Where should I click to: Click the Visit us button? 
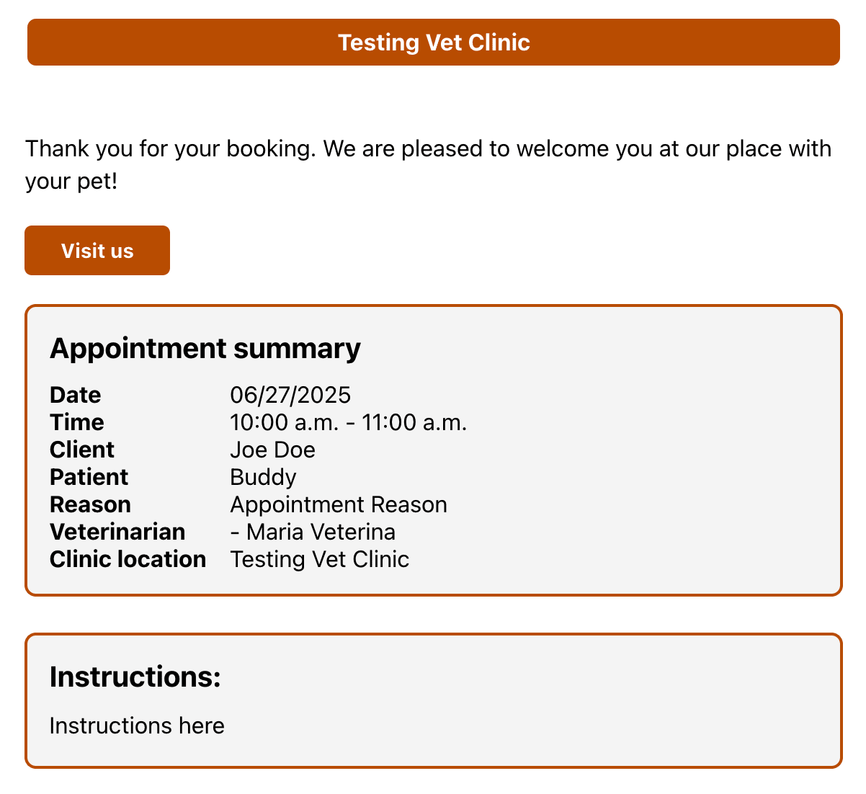pos(97,251)
